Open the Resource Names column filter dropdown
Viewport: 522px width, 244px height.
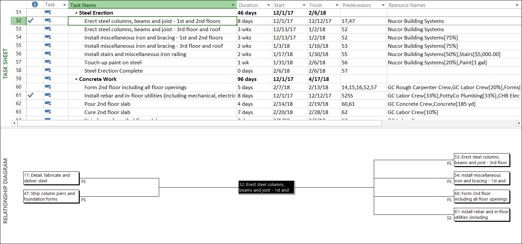click(517, 5)
